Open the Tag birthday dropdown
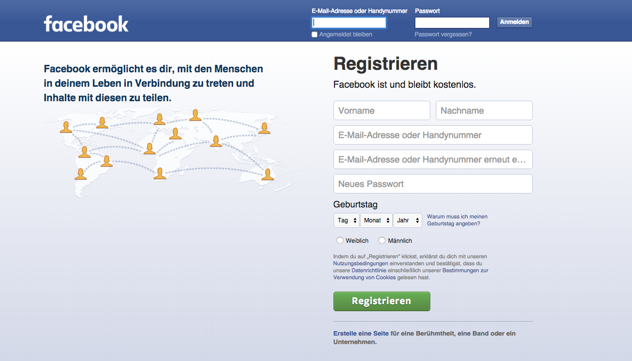Viewport: 632px width, 361px height. tap(346, 220)
